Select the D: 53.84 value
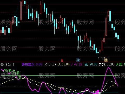 coord(64,64)
